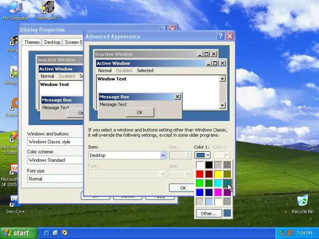Pick the black color swatch
The width and height of the screenshot is (319, 239).
pyautogui.click(x=209, y=165)
